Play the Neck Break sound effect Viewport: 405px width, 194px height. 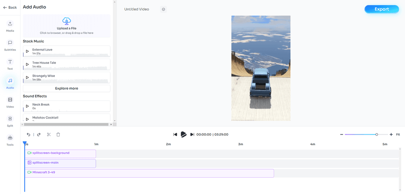click(x=27, y=106)
